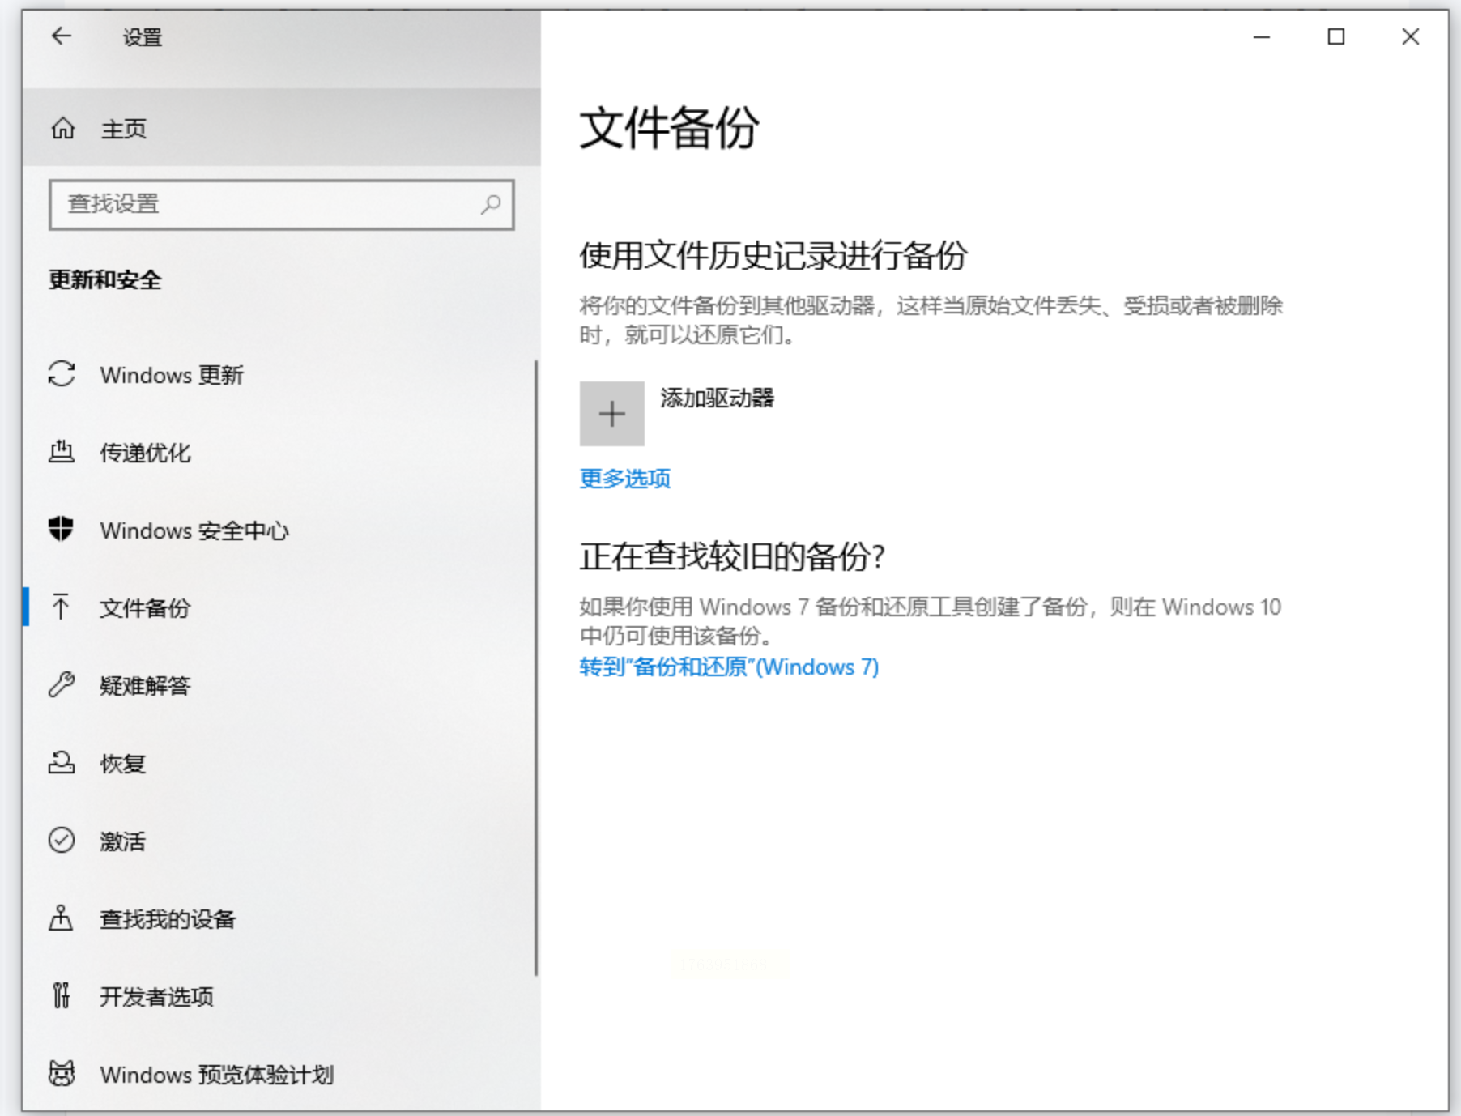Close the Settings window

1411,36
